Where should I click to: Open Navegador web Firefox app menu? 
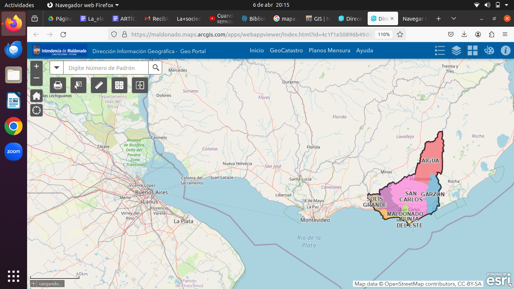tap(83, 5)
